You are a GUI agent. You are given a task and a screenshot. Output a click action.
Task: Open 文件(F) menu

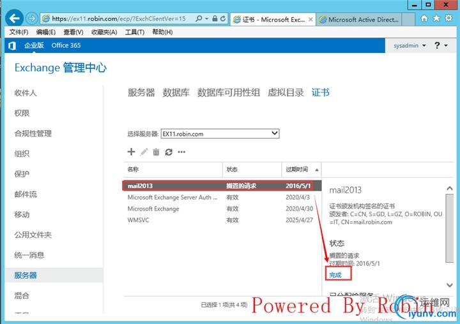19,32
